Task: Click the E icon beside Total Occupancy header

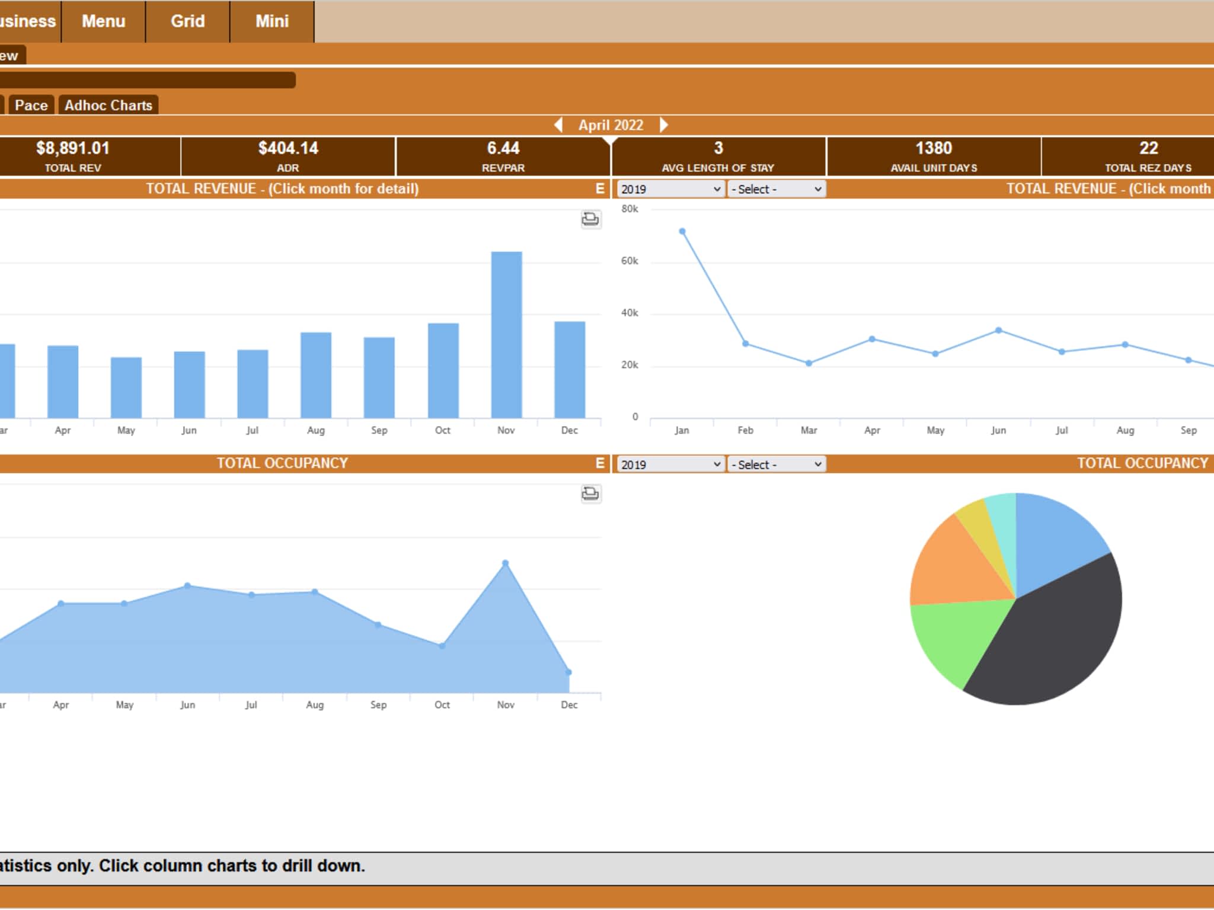Action: pyautogui.click(x=600, y=463)
